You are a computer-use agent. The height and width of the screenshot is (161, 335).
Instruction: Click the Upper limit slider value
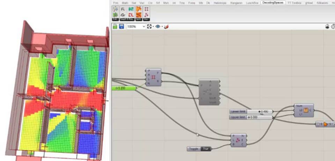tap(260, 117)
